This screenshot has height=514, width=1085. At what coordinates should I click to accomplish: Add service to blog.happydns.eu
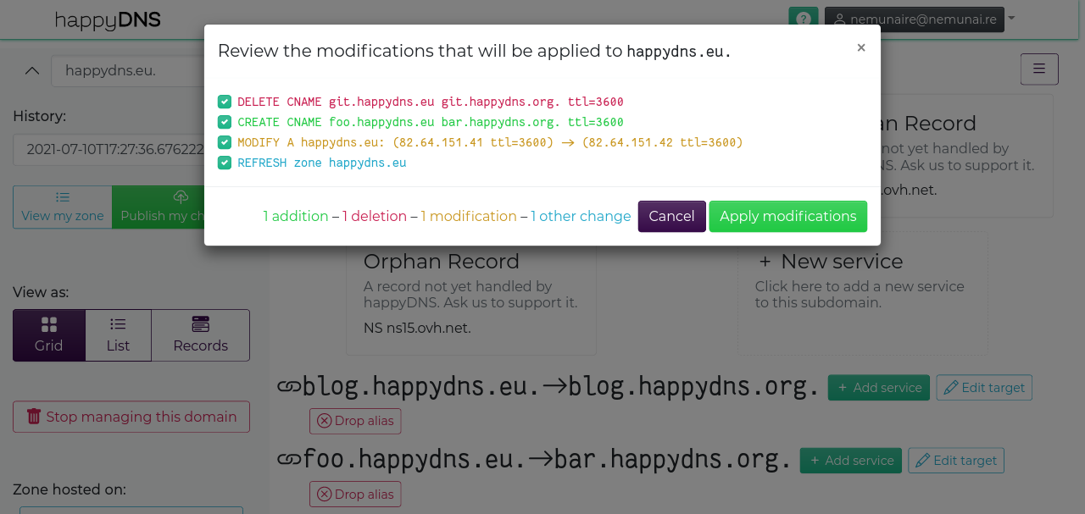click(x=878, y=388)
